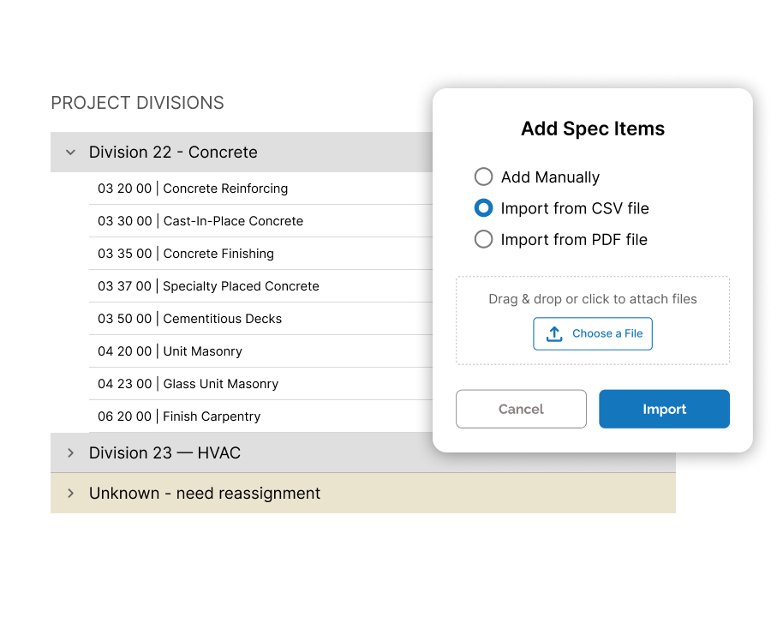Open 04 23 00 Glass Unit Masonry

260,383
